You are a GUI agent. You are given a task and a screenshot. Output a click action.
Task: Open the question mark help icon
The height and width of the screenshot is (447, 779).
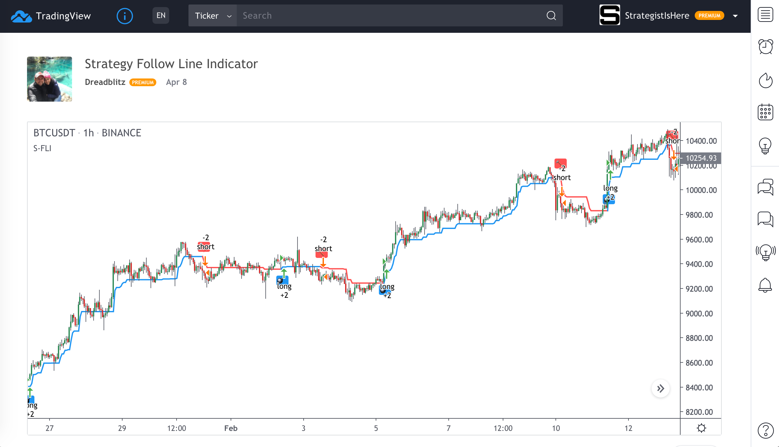point(765,430)
